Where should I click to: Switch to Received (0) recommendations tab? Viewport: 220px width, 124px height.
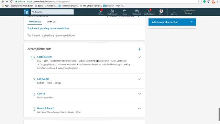tap(35, 21)
